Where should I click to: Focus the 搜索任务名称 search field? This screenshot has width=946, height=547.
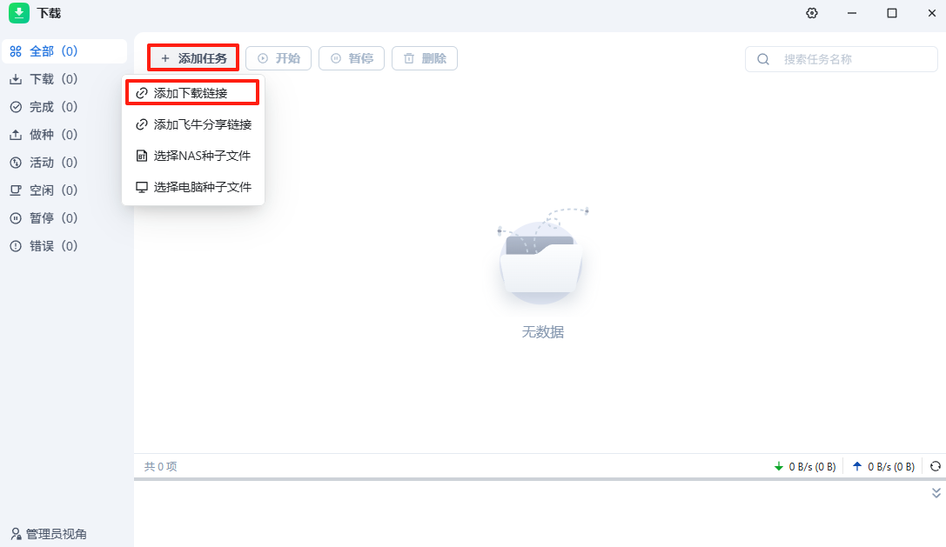click(841, 59)
